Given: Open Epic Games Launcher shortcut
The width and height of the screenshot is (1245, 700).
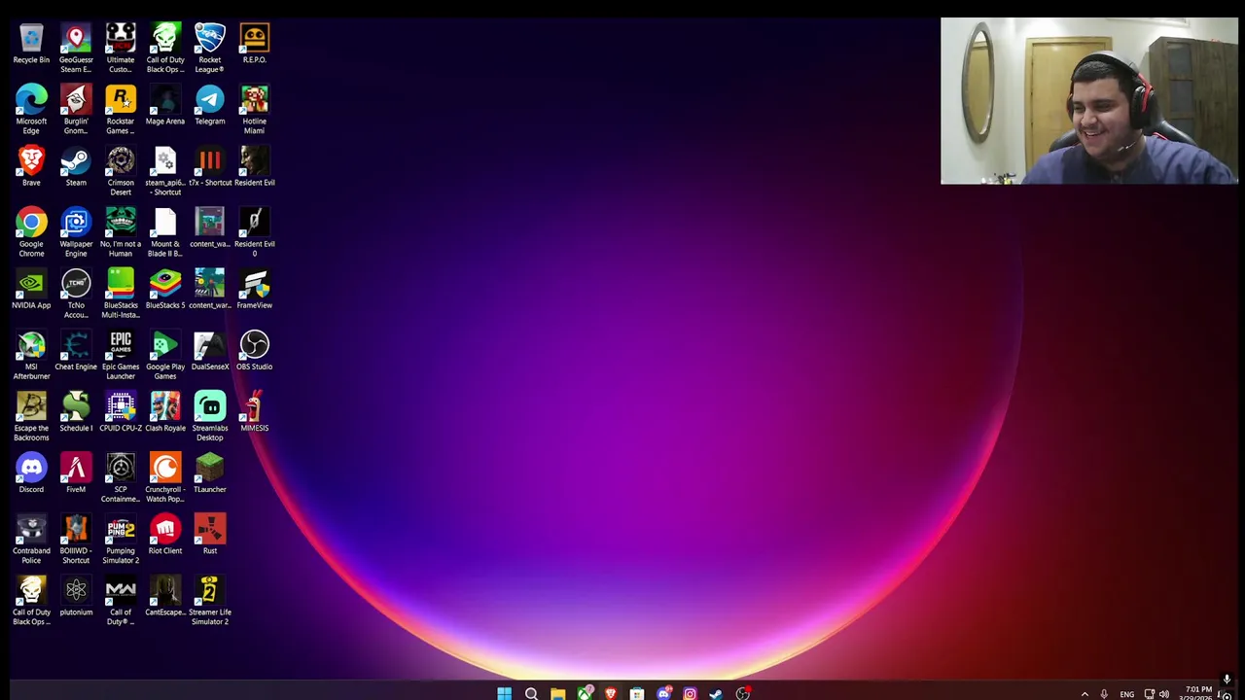Looking at the screenshot, I should [121, 356].
